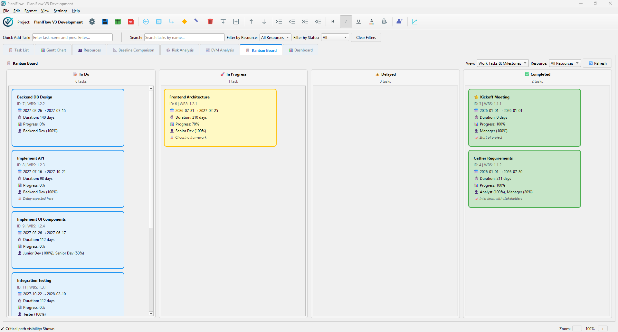Click the purple edit pencil icon

pyautogui.click(x=196, y=21)
